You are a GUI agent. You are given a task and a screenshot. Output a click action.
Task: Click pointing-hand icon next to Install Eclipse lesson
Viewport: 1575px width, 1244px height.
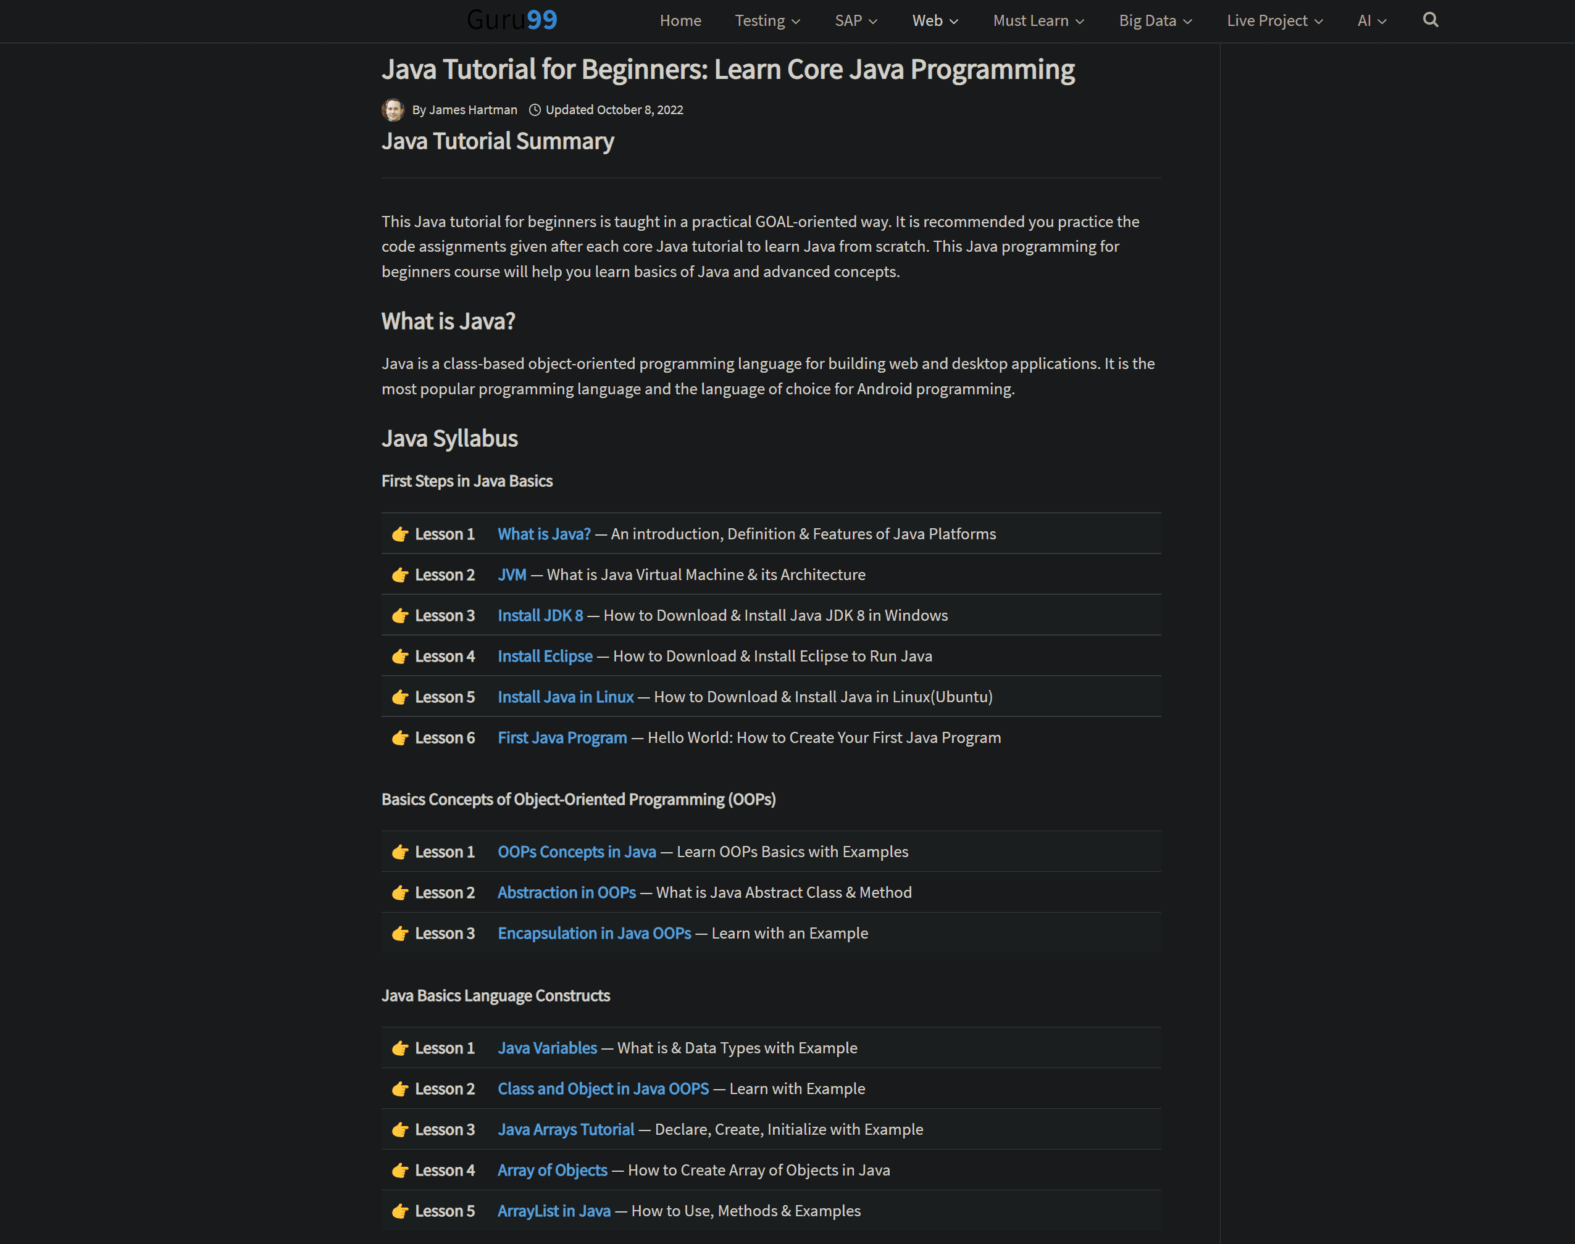point(399,657)
